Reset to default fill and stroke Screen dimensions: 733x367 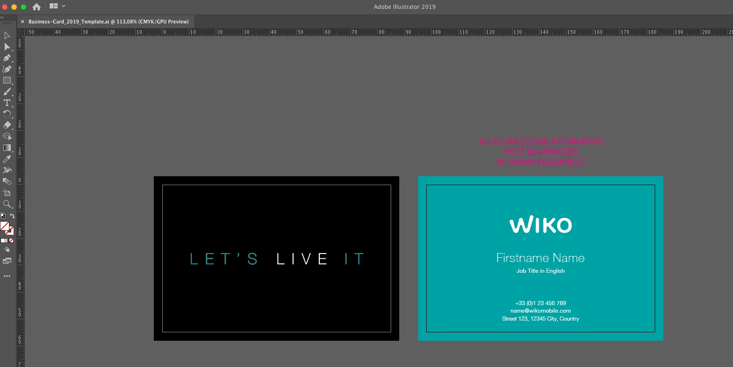(x=3, y=216)
